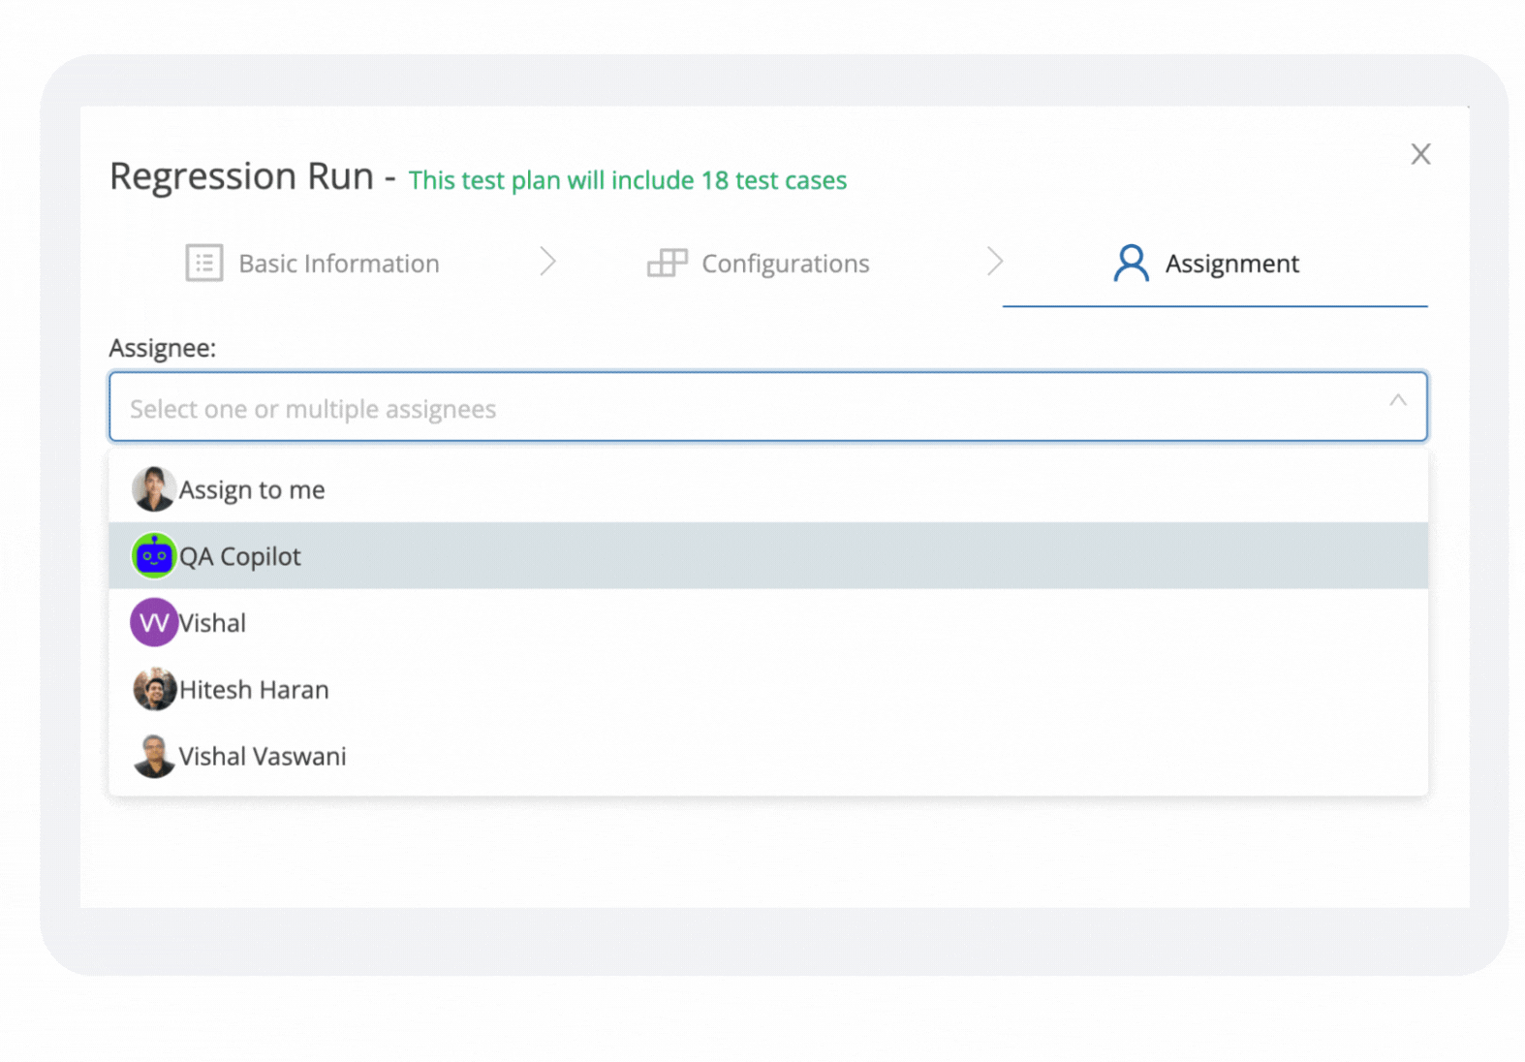Image resolution: width=1525 pixels, height=1062 pixels.
Task: Select Vishal Vaswani as assignee
Action: pyautogui.click(x=768, y=757)
